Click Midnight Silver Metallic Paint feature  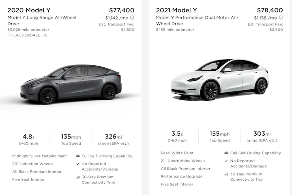(x=39, y=156)
